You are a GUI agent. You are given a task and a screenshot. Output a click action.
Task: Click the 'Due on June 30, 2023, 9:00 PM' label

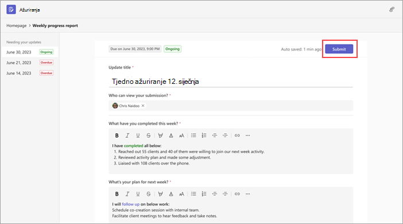135,49
